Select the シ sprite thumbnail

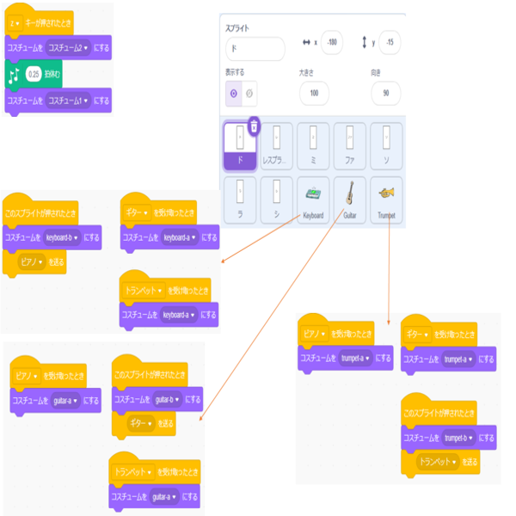(x=276, y=200)
